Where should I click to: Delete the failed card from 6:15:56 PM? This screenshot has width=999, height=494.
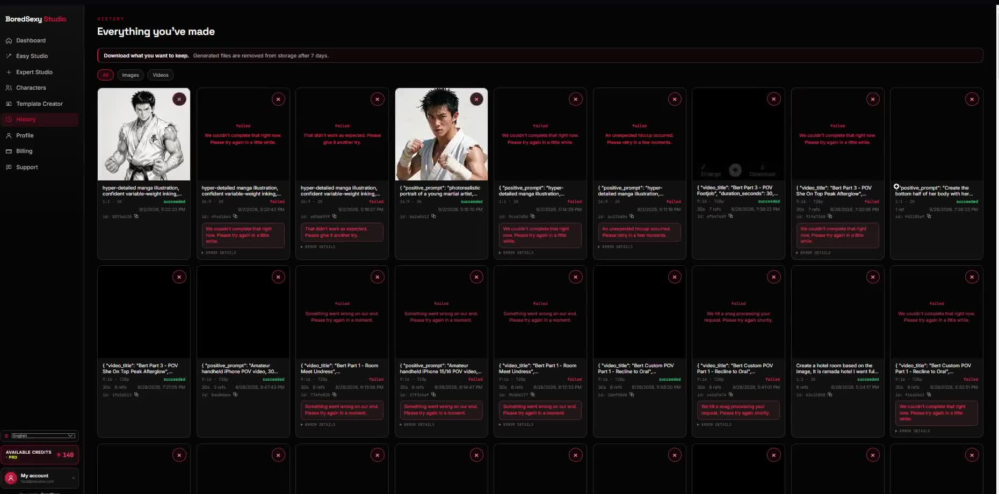pyautogui.click(x=378, y=277)
